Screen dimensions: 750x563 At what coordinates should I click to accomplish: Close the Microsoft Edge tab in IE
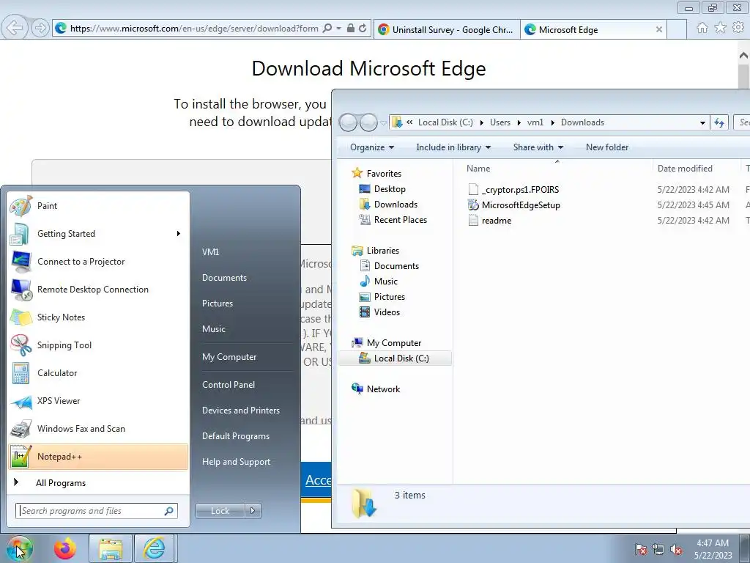coord(658,29)
